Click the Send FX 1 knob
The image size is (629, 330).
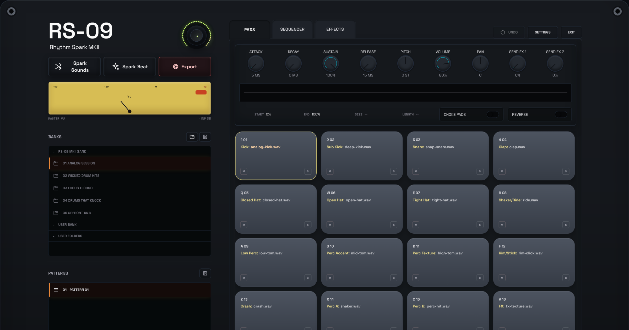coord(518,64)
